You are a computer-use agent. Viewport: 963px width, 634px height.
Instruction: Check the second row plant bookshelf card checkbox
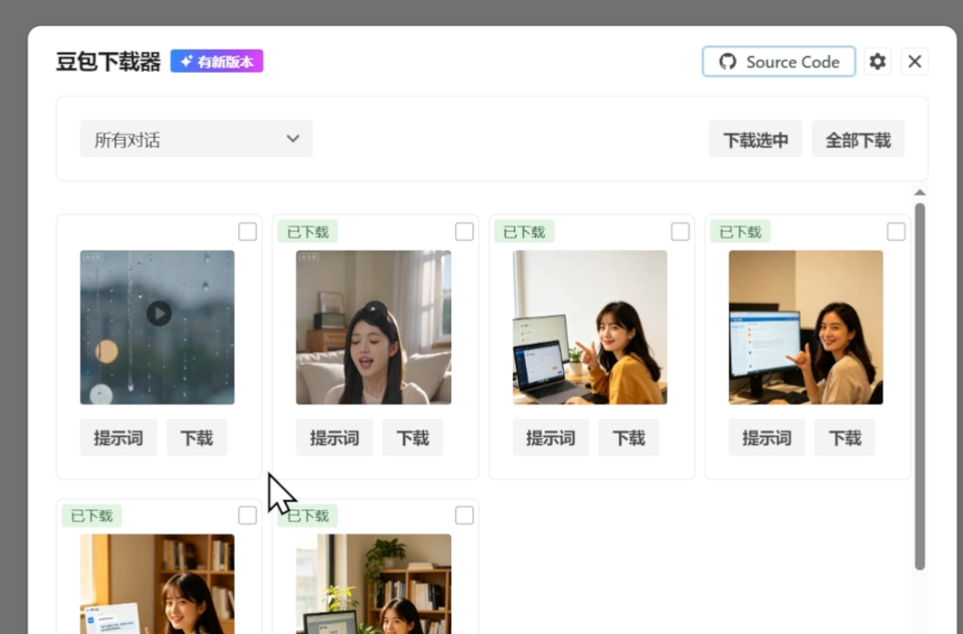(464, 515)
